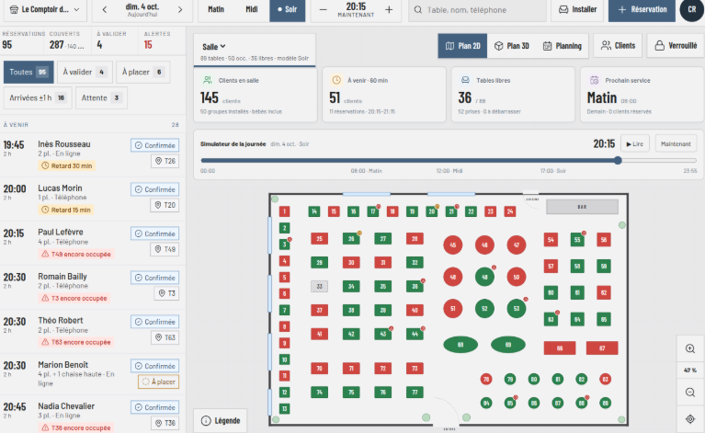Click the 12:00 Midi marker on timeline
Screen dimensions: 705x433
449,171
